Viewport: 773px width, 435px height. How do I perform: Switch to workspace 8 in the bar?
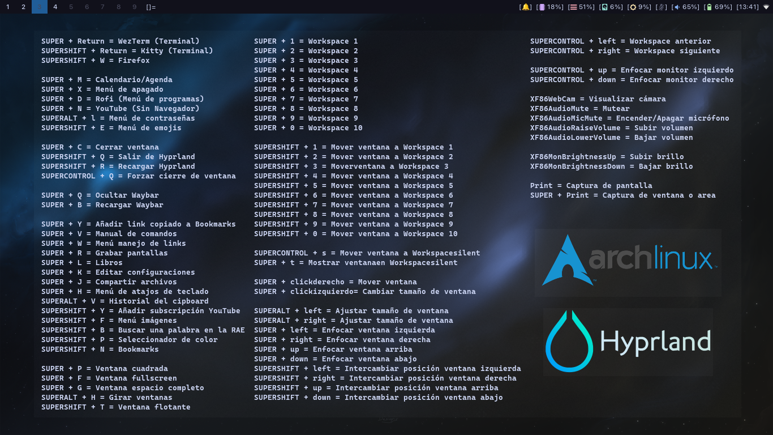click(118, 7)
